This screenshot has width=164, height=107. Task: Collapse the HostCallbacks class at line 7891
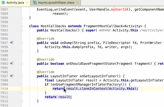click(21, 26)
